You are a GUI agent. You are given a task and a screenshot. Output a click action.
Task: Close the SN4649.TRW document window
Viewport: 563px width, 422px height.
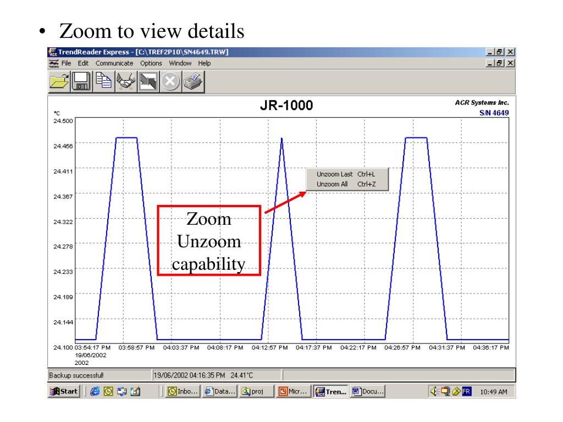pyautogui.click(x=511, y=63)
